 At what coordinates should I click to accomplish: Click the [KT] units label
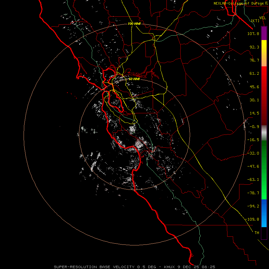(x=255, y=21)
